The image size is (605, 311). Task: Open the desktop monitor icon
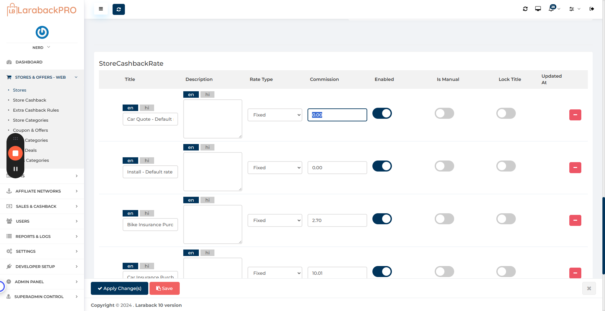pos(538,9)
